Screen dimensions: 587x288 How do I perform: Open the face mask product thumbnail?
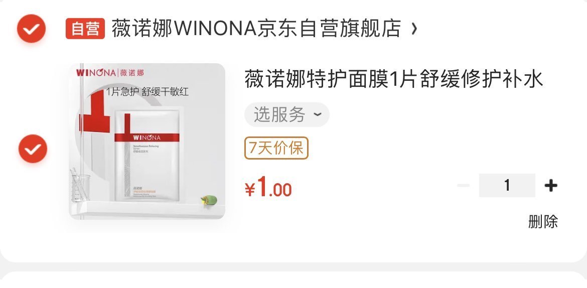pyautogui.click(x=147, y=141)
